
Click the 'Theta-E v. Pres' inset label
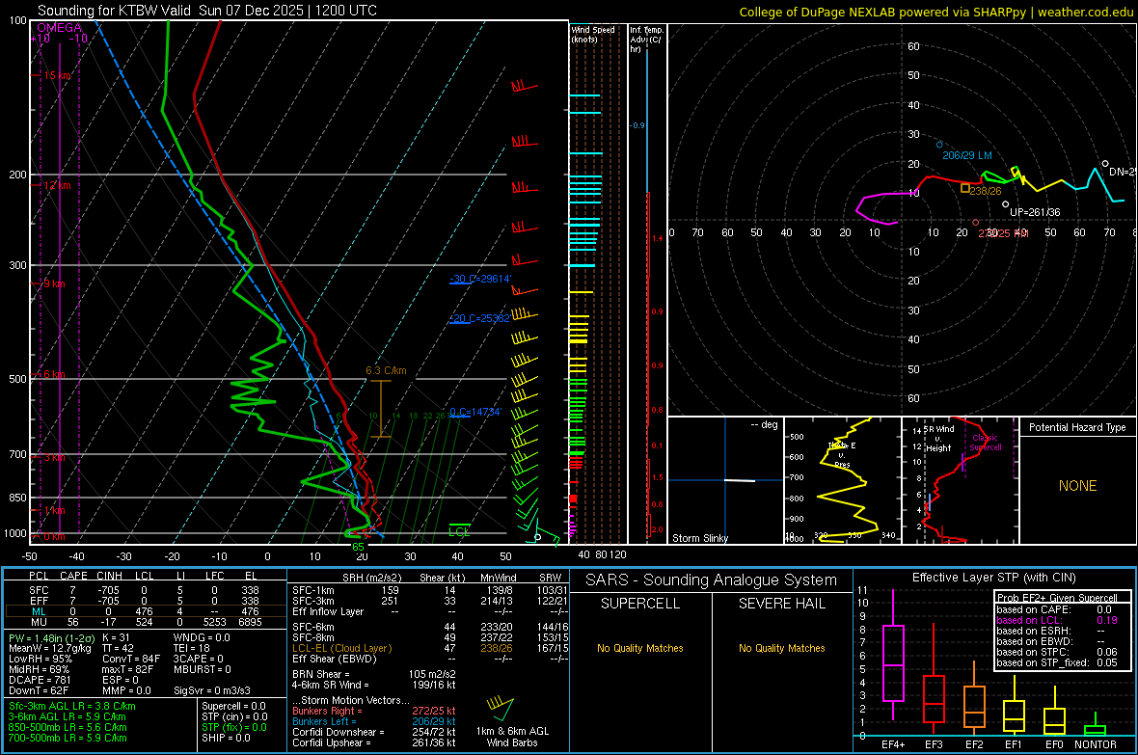(842, 455)
